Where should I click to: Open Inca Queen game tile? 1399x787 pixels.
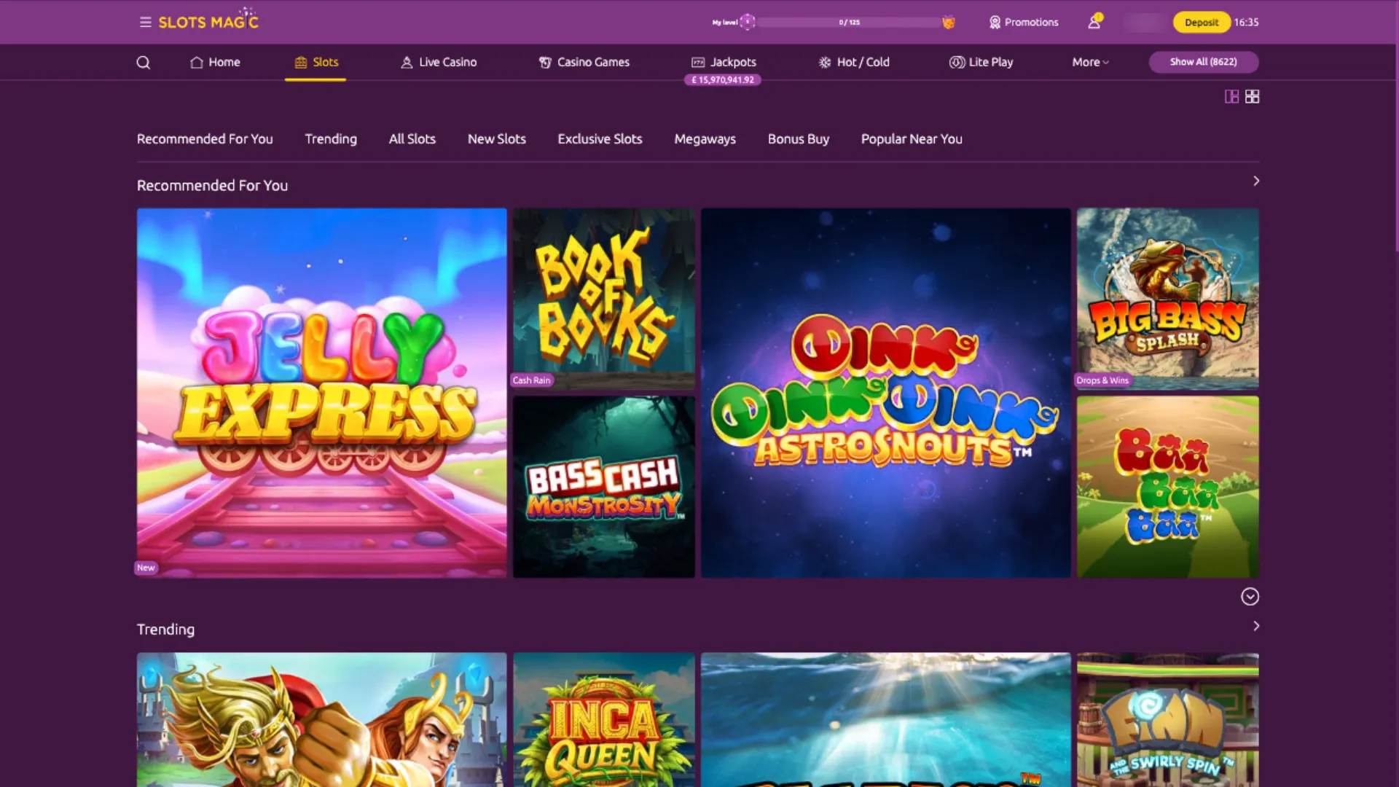tap(603, 720)
